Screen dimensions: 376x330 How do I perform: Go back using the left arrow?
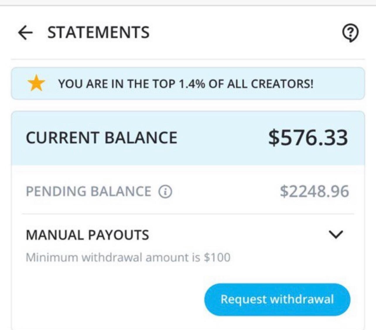point(25,32)
